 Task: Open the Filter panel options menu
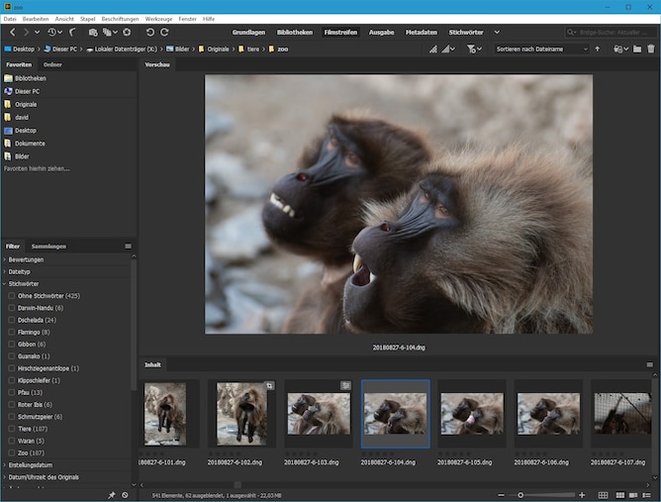coord(128,246)
